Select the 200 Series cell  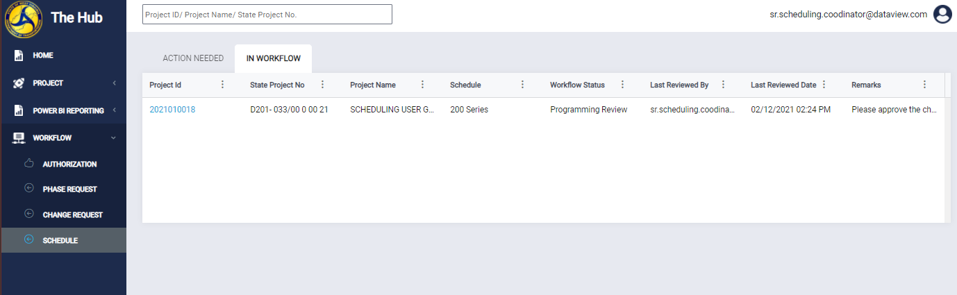[469, 110]
